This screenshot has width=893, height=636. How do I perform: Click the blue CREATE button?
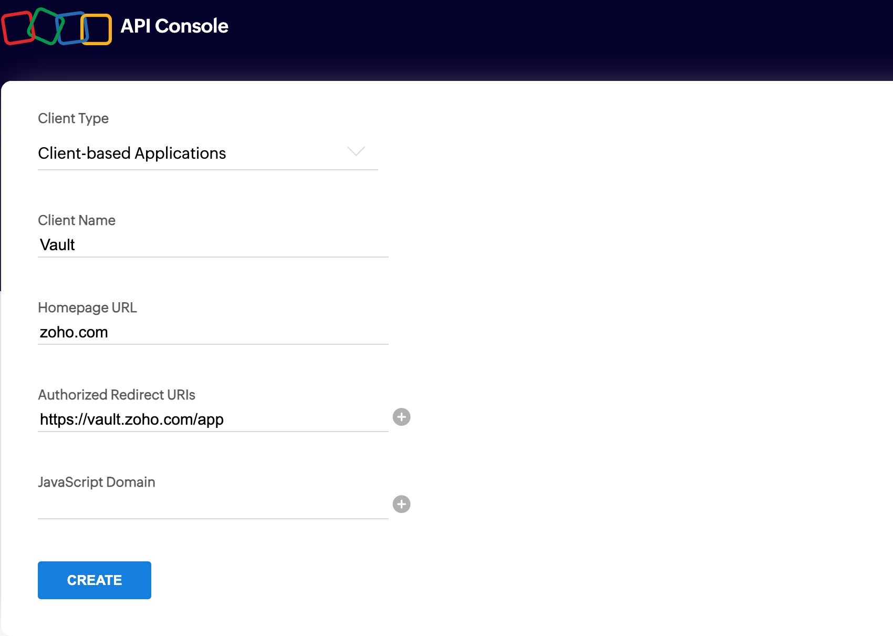click(x=95, y=580)
